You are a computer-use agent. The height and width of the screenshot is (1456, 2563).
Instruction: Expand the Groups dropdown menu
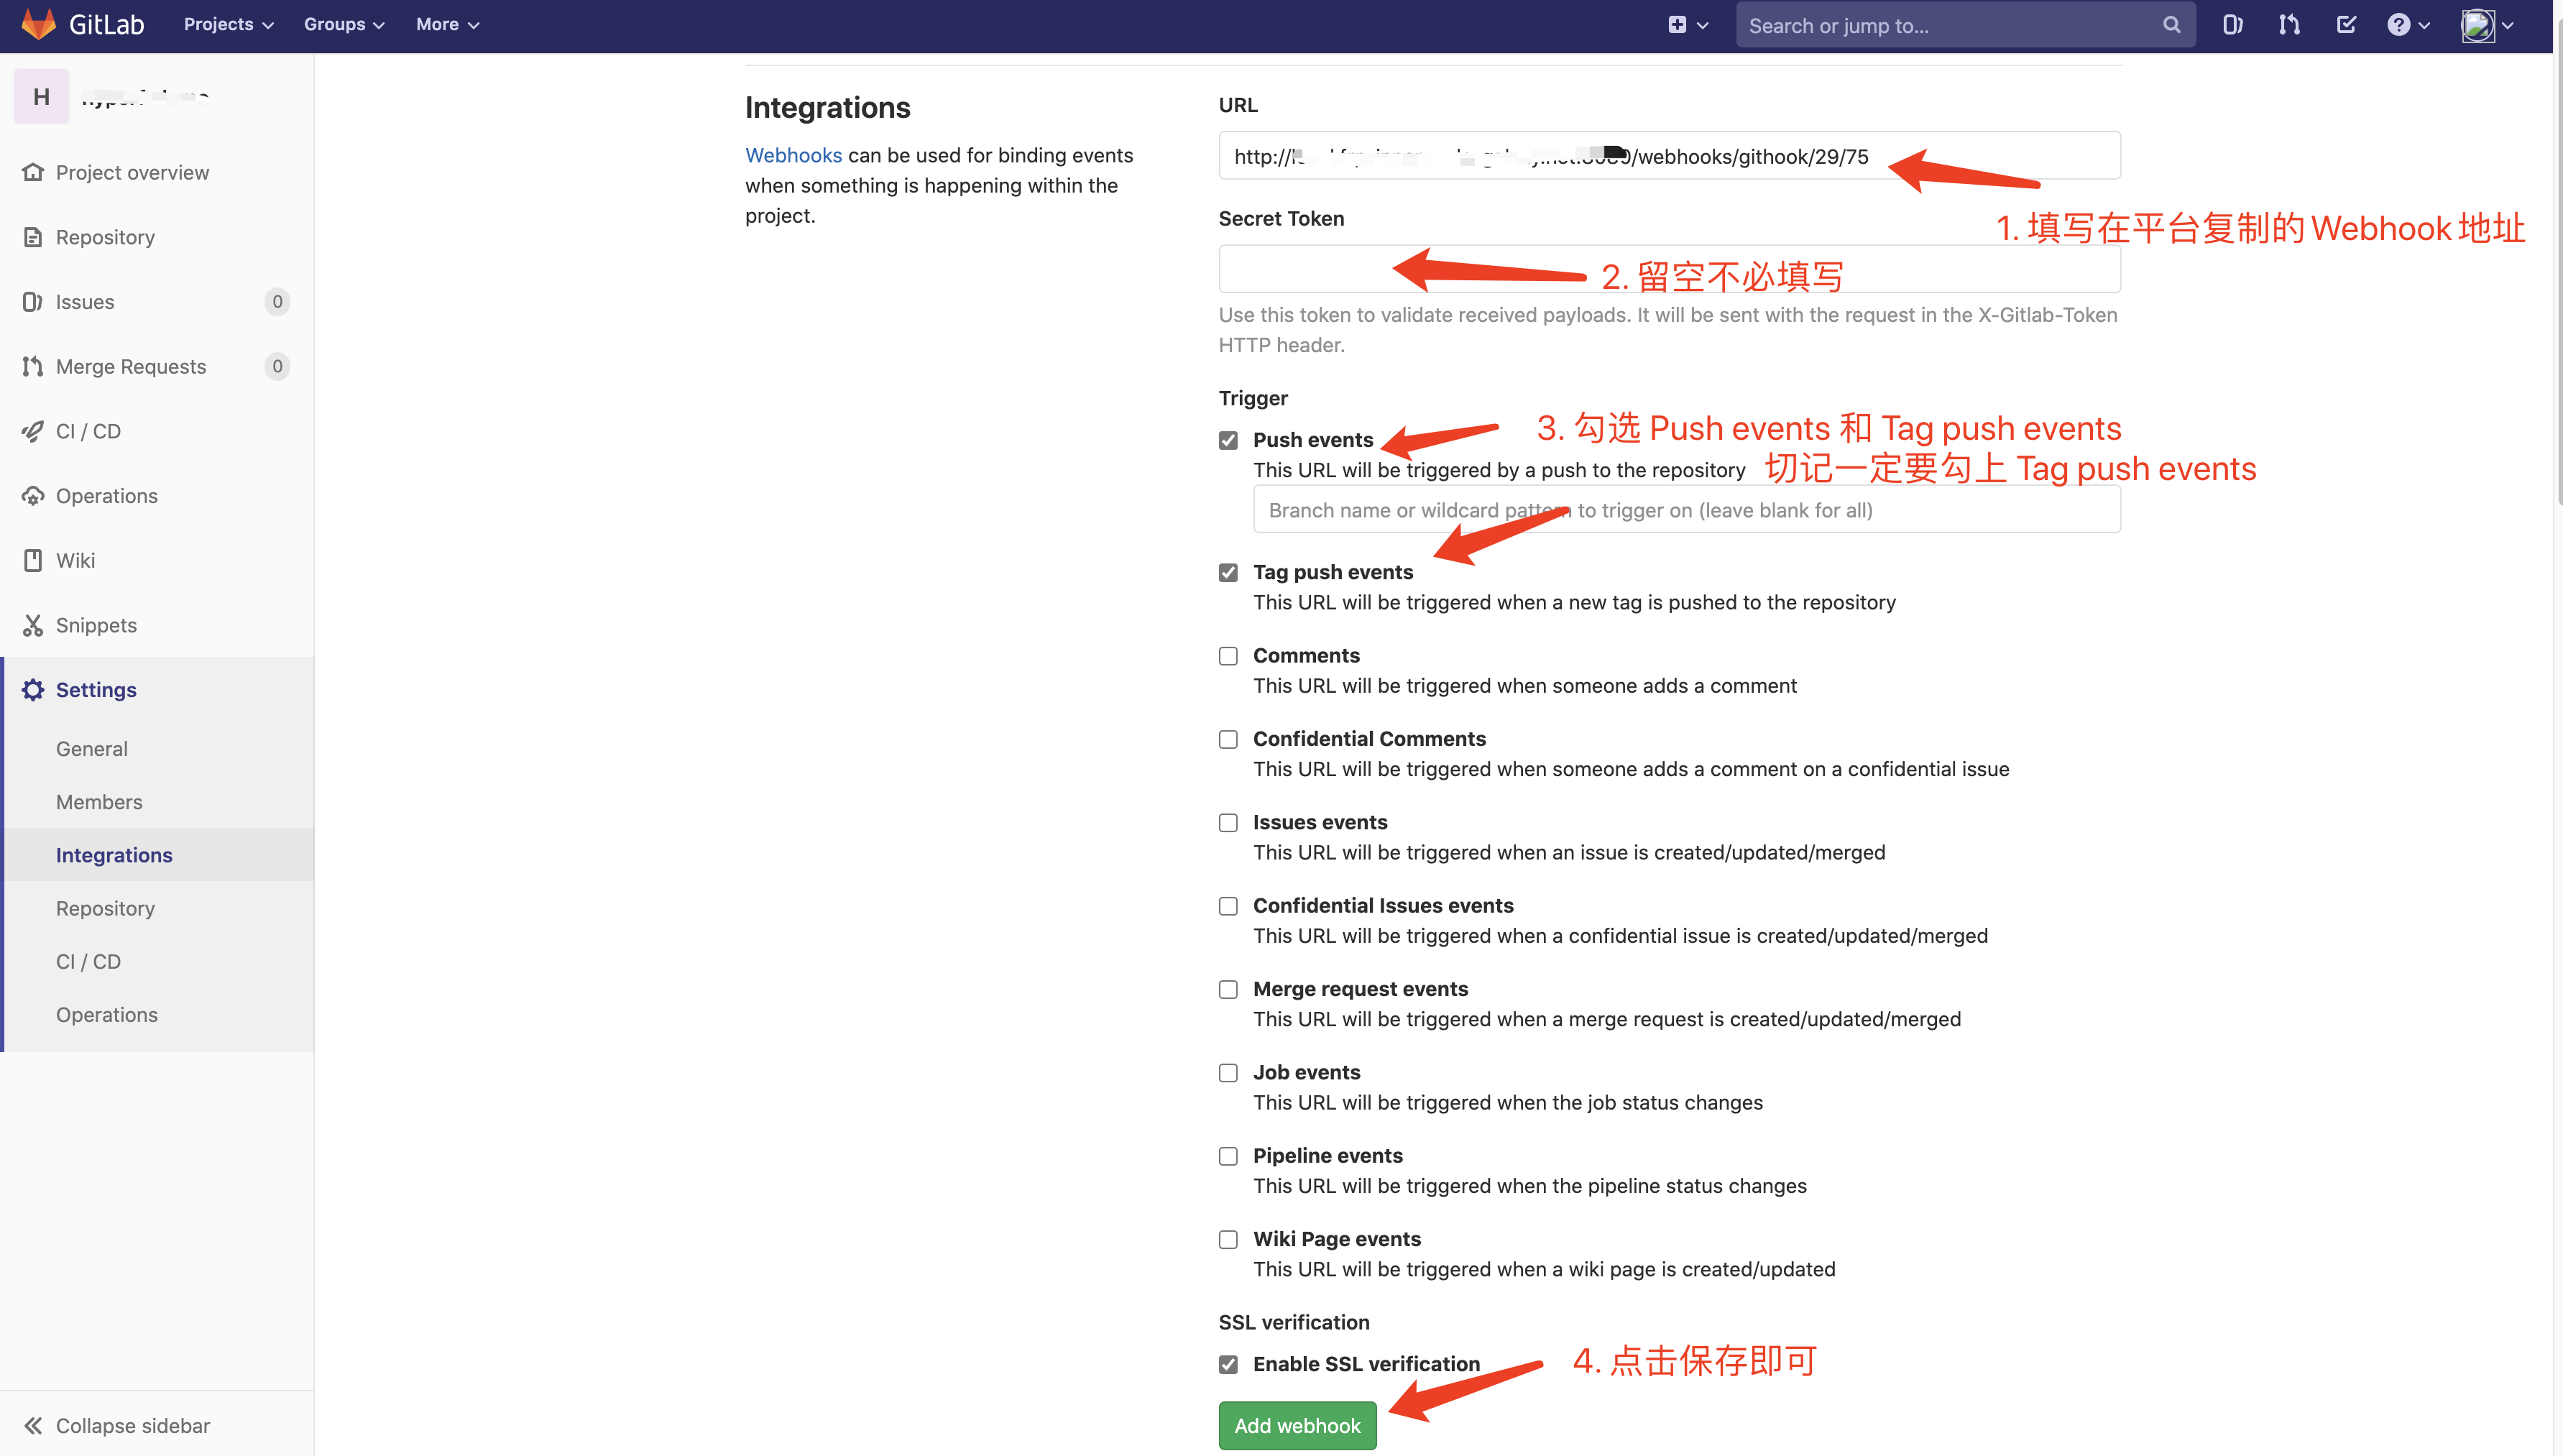pyautogui.click(x=344, y=25)
